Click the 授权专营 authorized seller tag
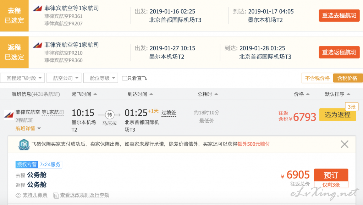 pos(27,165)
